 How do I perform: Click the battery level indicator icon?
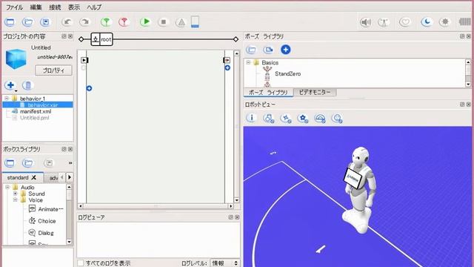(195, 22)
